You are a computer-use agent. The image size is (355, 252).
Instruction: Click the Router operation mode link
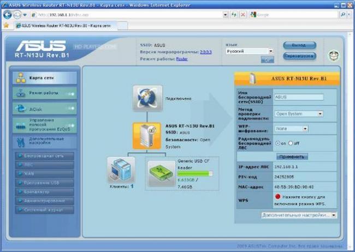coord(182,59)
